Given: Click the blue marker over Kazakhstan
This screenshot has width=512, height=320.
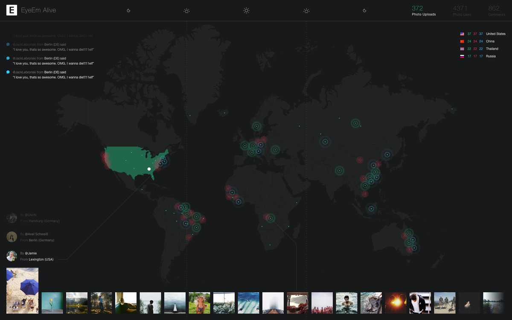Looking at the screenshot, I should (325, 142).
